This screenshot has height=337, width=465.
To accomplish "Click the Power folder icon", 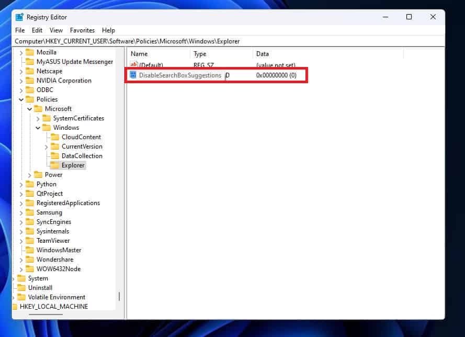I will [38, 175].
